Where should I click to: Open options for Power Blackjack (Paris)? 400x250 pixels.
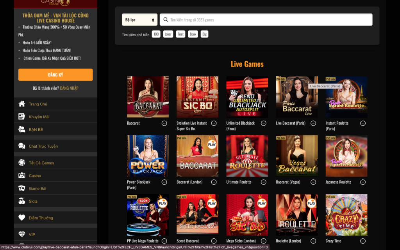pos(164,182)
